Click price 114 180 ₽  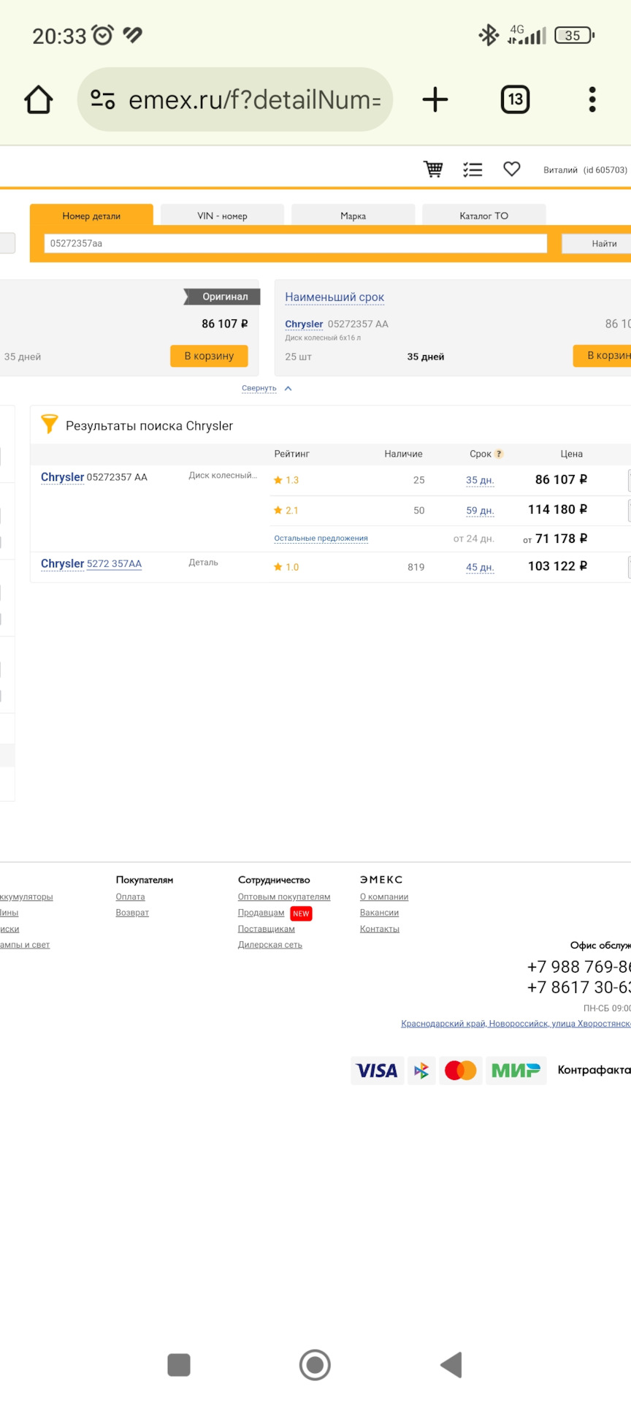point(557,509)
